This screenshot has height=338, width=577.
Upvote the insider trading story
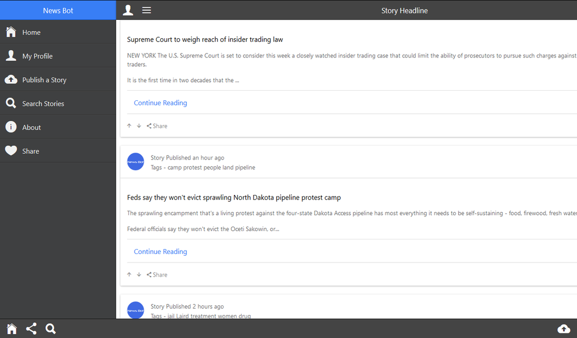(x=129, y=126)
